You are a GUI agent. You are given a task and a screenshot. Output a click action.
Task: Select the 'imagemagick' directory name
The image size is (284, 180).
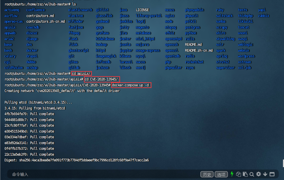click(106, 56)
